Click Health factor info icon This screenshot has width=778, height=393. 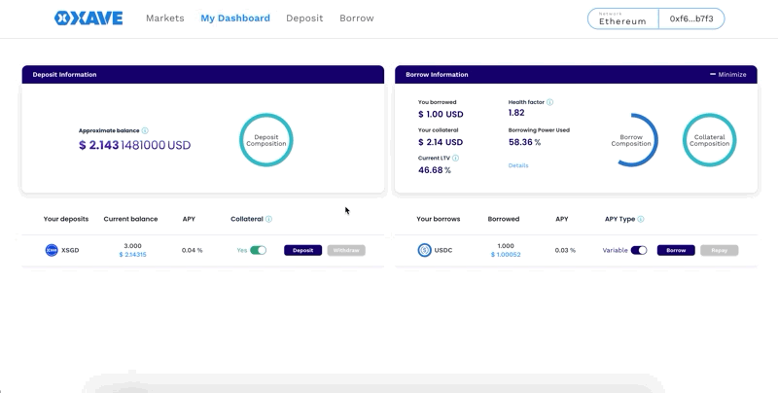(x=549, y=102)
